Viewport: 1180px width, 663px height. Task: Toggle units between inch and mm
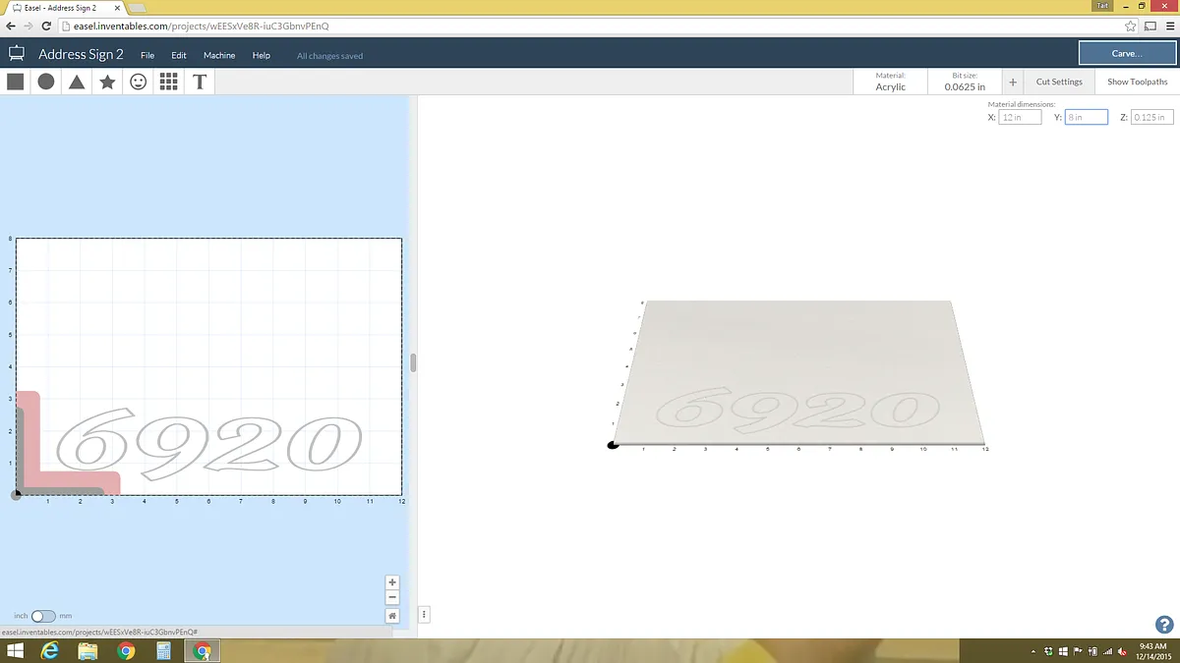[x=44, y=616]
